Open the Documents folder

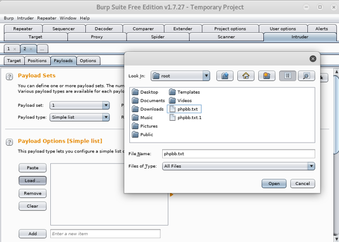(148, 100)
